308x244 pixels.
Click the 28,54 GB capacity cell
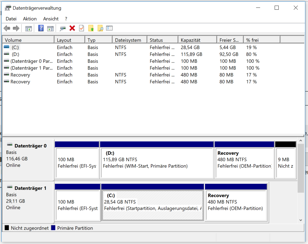190,47
